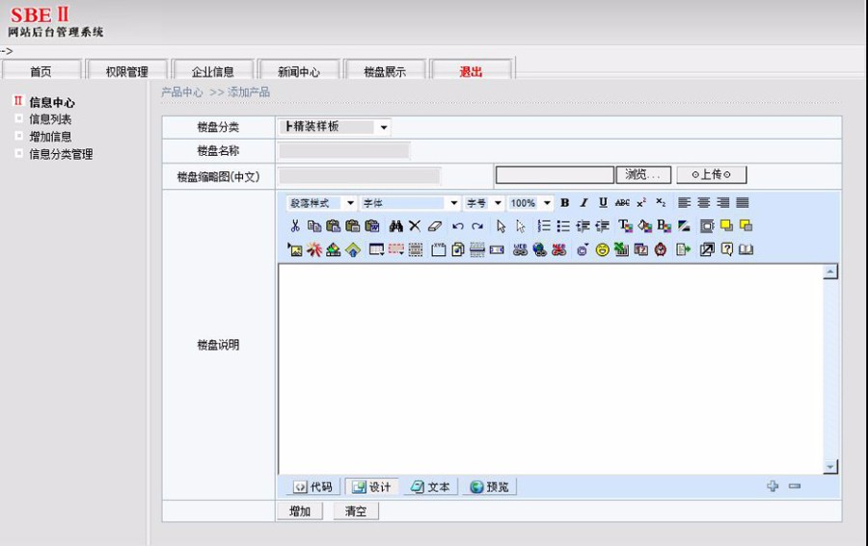Image resolution: width=868 pixels, height=546 pixels.
Task: Open the table menu icon
Action: [376, 249]
